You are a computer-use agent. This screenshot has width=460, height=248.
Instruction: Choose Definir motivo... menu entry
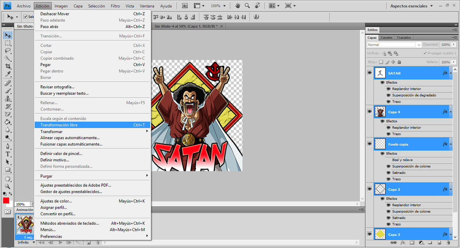point(93,160)
